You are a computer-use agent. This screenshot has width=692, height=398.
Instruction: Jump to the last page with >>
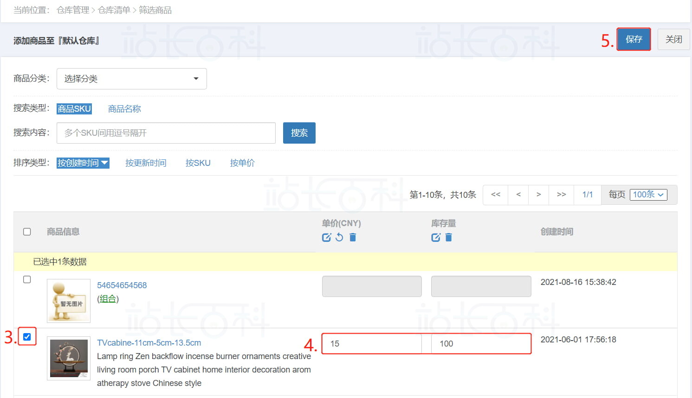click(x=562, y=195)
